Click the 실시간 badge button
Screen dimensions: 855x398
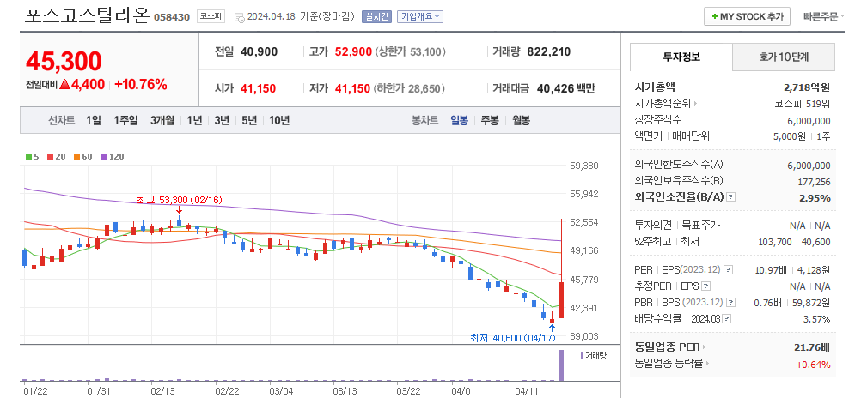tap(376, 16)
